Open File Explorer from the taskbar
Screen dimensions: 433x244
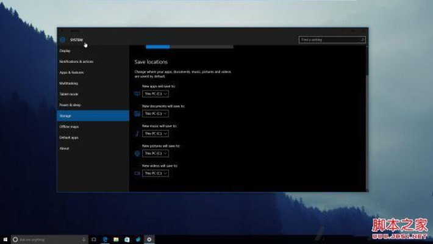click(116, 239)
